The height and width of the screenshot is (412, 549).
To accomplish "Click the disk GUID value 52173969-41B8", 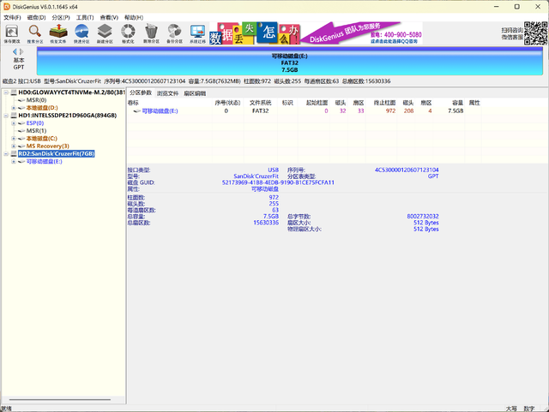I will click(x=278, y=182).
